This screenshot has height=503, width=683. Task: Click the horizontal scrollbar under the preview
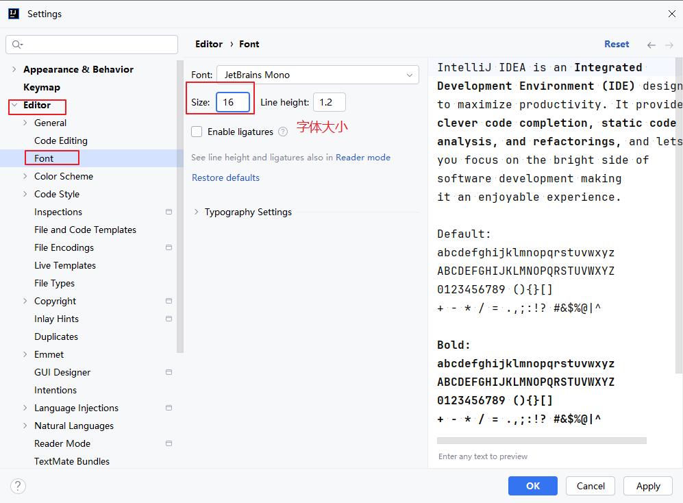pyautogui.click(x=541, y=441)
